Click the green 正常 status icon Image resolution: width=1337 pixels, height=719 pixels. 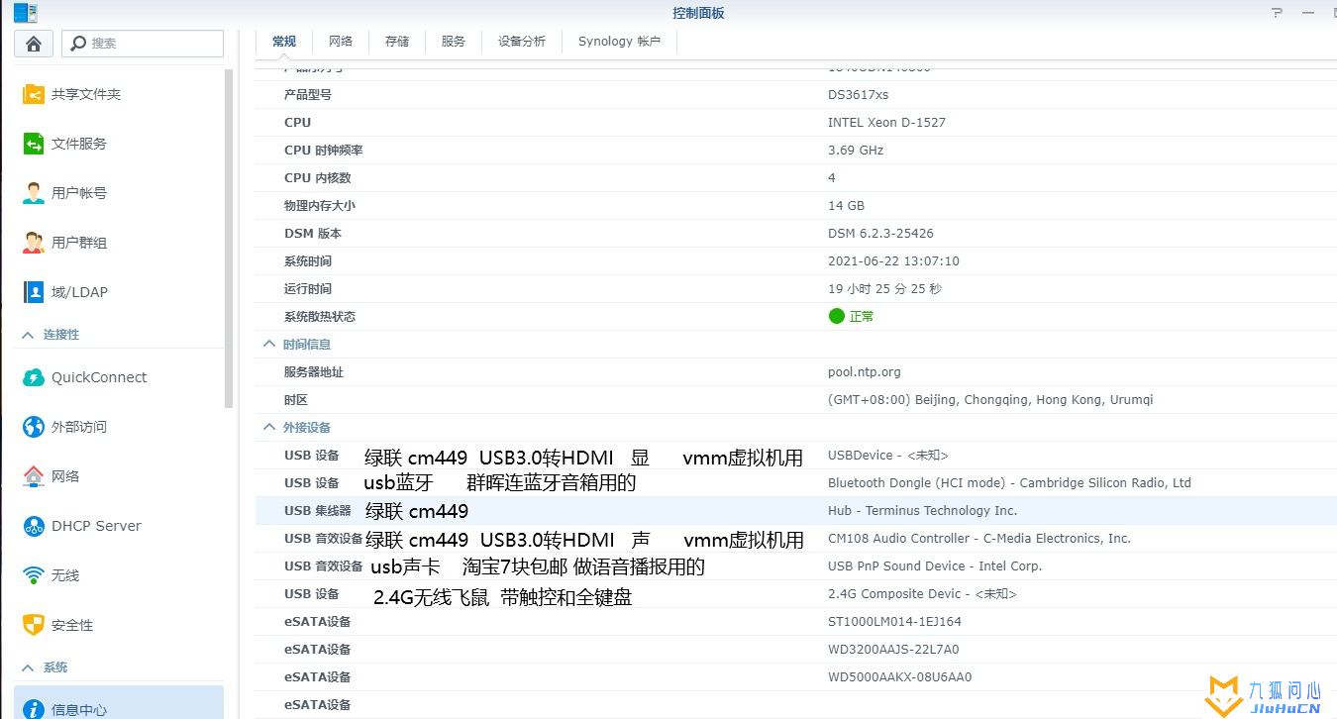pos(837,317)
